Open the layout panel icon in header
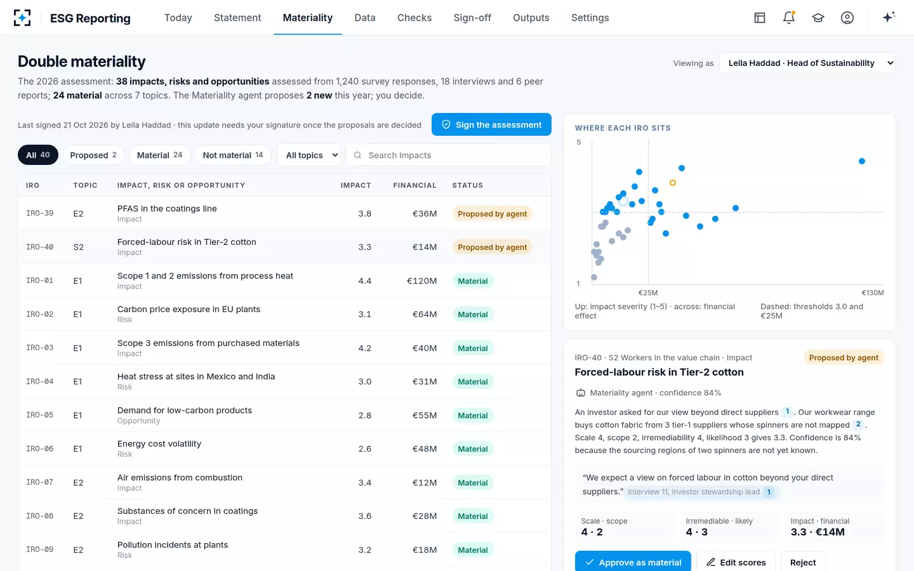This screenshot has width=914, height=571. 760,18
